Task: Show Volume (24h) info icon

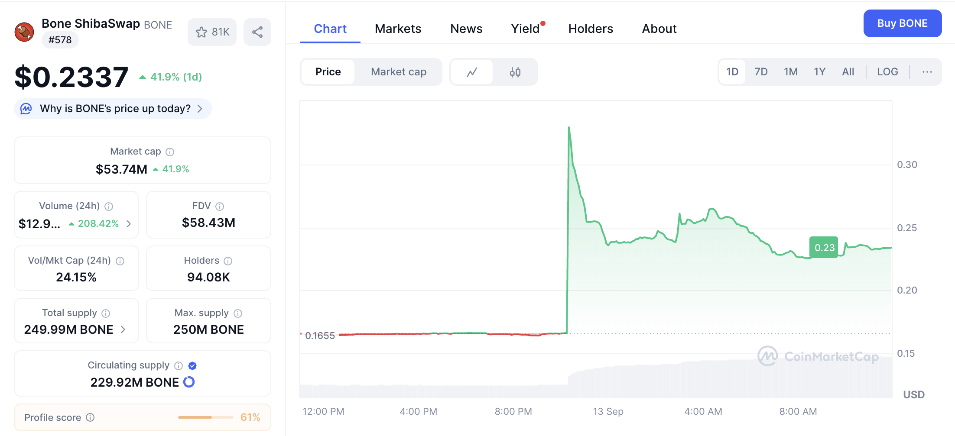Action: point(109,207)
